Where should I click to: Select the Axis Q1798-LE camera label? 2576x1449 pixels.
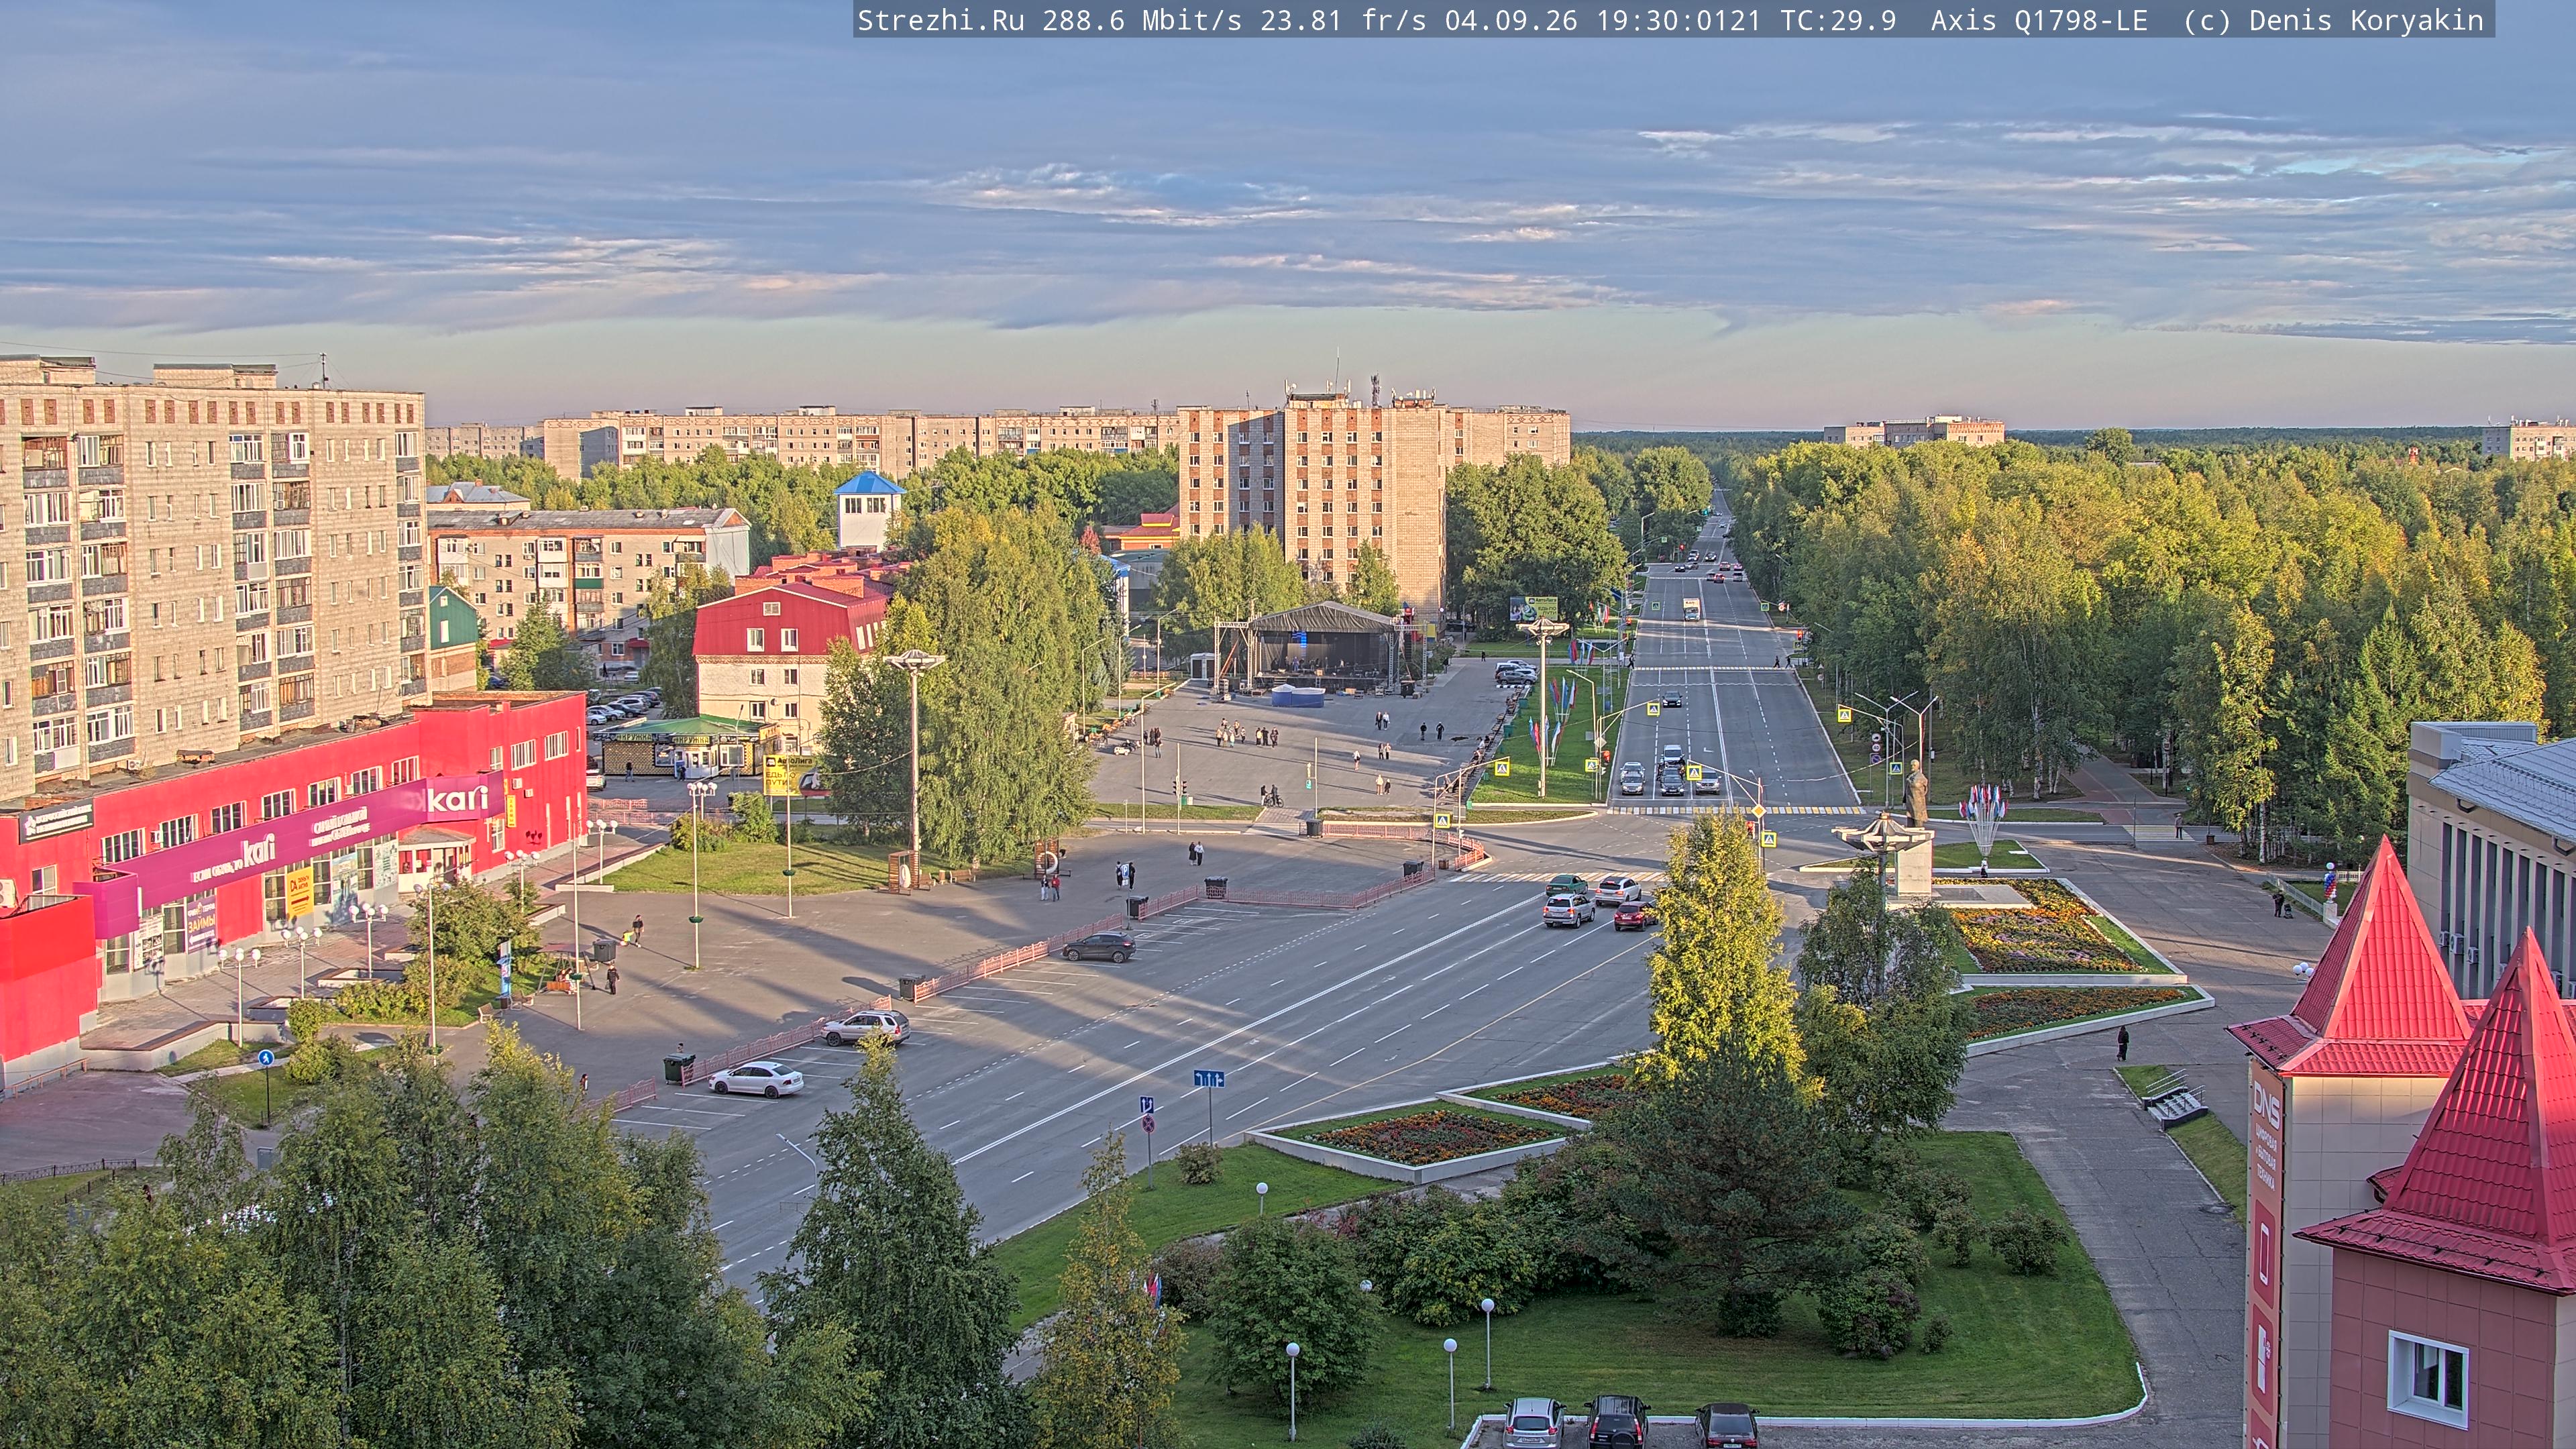click(2039, 20)
